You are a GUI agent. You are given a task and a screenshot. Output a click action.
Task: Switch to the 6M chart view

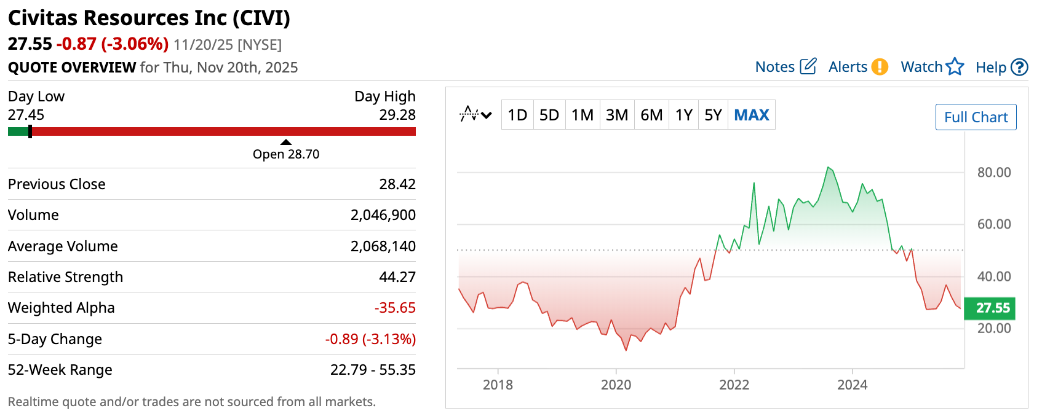tap(651, 115)
